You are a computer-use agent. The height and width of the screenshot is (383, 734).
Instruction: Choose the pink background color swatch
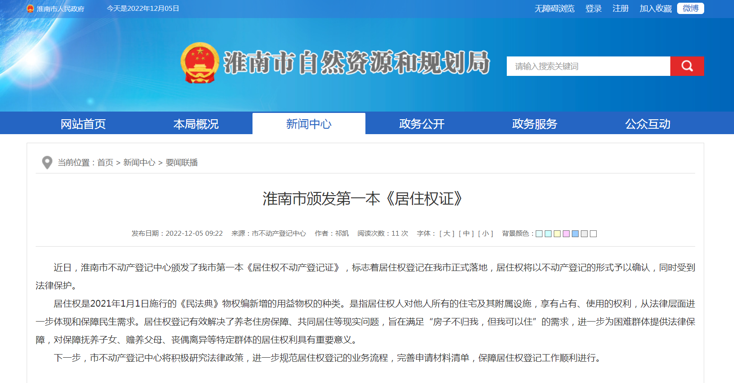pos(566,234)
